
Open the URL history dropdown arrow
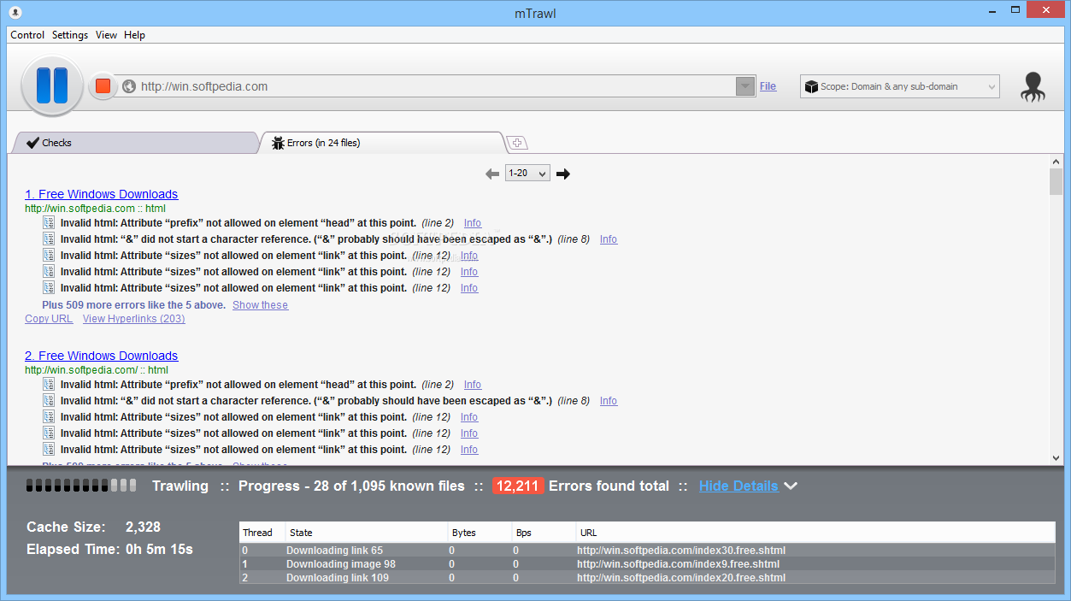(745, 86)
